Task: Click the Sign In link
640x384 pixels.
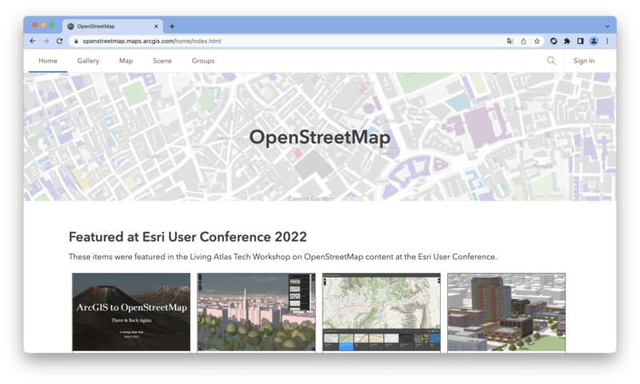Action: 584,61
